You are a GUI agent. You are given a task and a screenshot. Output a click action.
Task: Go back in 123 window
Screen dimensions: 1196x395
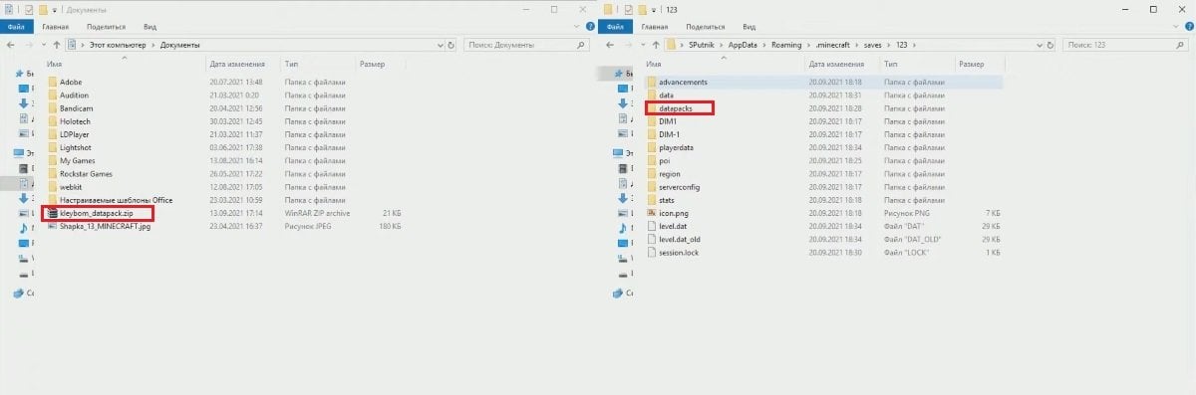(x=609, y=45)
